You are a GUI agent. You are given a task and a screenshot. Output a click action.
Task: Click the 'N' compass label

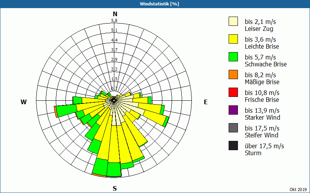(x=115, y=14)
